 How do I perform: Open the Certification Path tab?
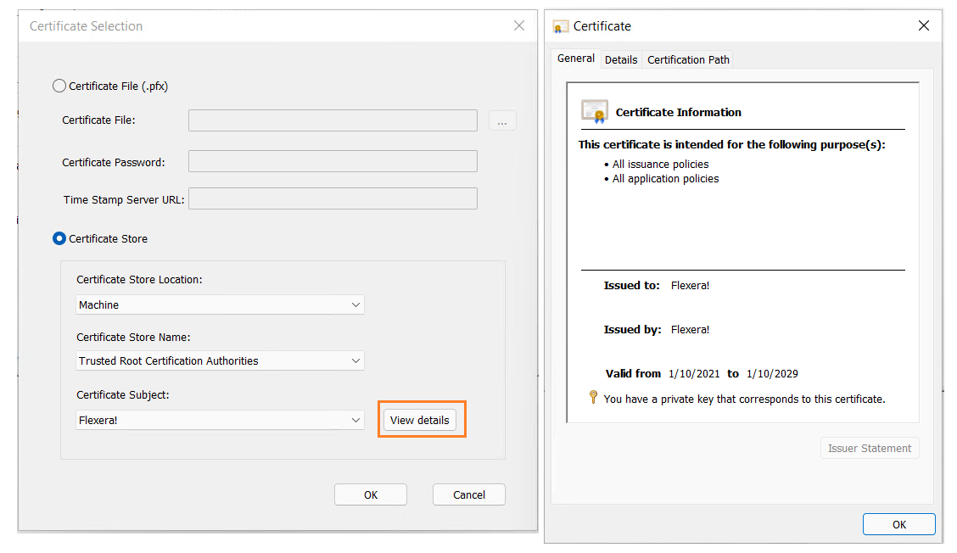(688, 59)
